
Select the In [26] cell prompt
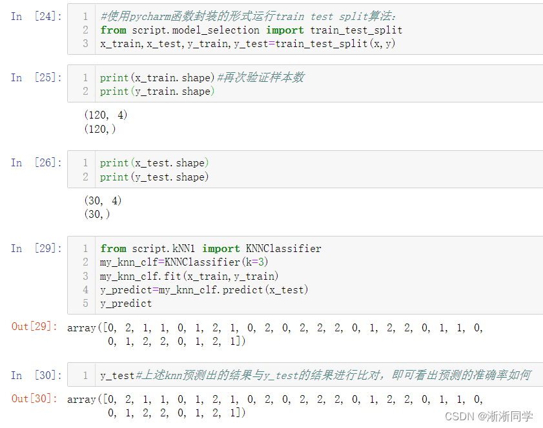36,162
